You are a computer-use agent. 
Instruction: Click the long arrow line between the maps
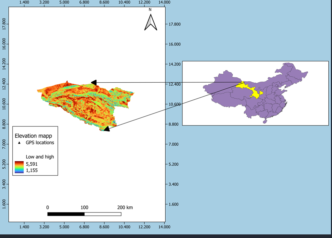pos(167,82)
